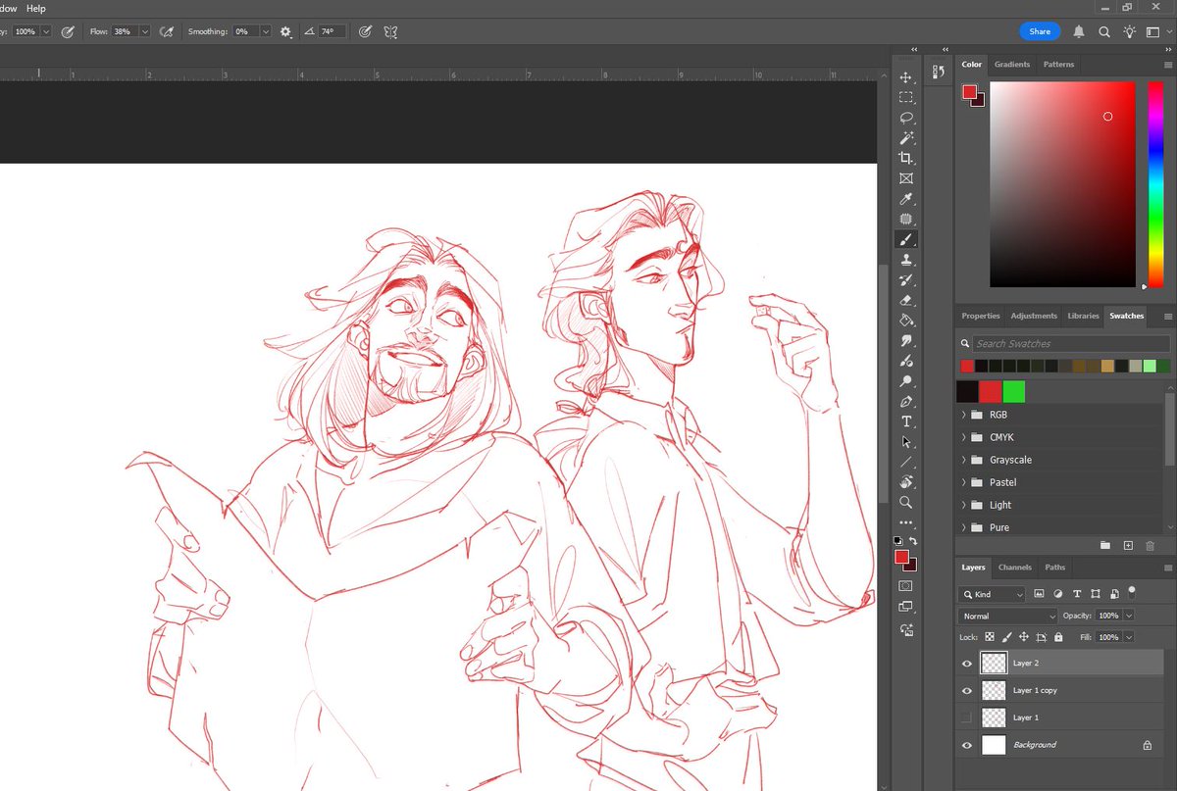Show hidden Layer 1 visibility box
Viewport: 1177px width, 791px height.
pyautogui.click(x=967, y=717)
